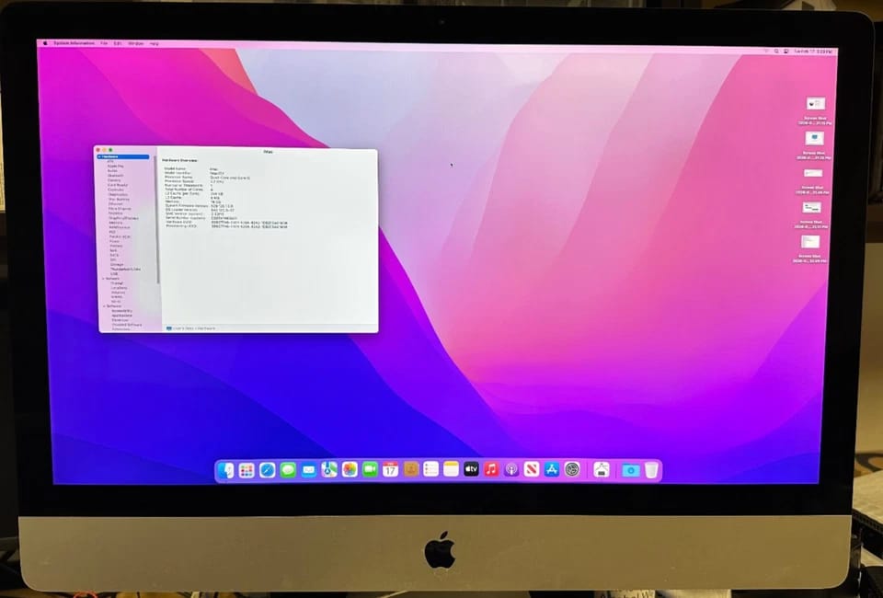This screenshot has width=883, height=598.
Task: Select Memory in the sidebar
Action: point(116,223)
